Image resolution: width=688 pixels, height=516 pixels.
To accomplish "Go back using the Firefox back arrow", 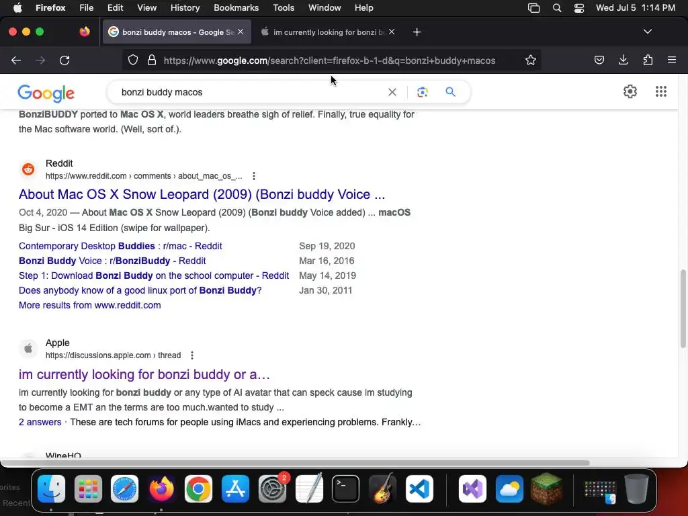I will pos(16,60).
